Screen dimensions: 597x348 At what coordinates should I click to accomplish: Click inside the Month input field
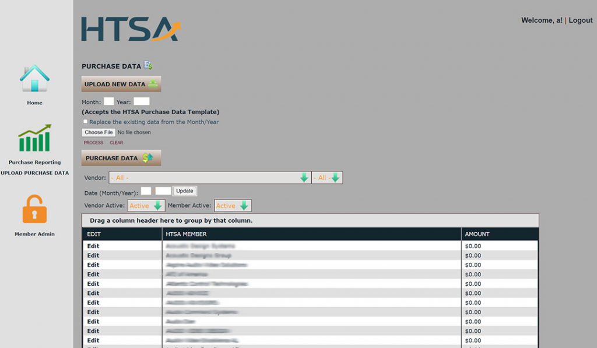[x=109, y=100]
